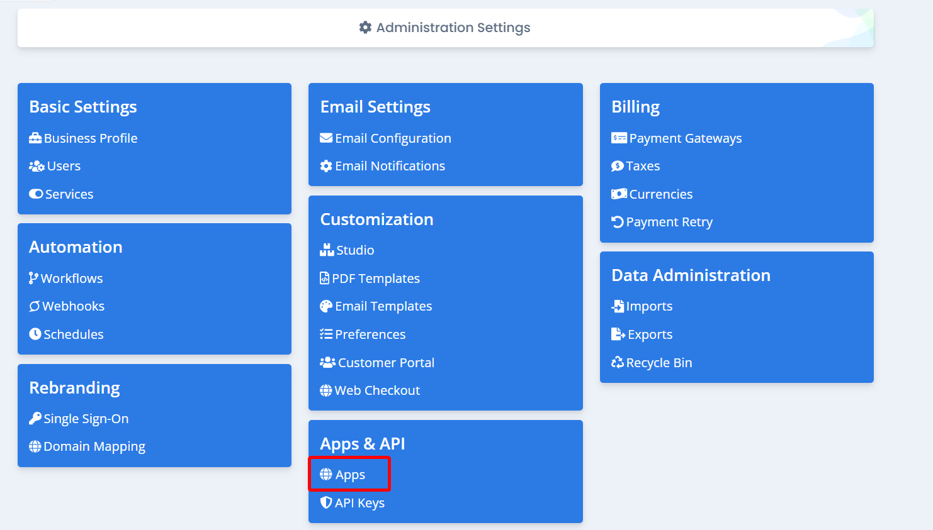Click the Email Templates palette icon
Image resolution: width=933 pixels, height=530 pixels.
[326, 306]
